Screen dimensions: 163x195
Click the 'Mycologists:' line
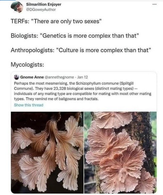[27, 65]
